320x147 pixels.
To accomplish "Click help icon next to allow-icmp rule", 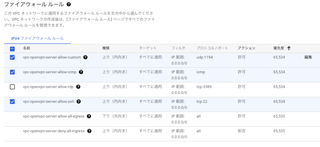I will pyautogui.click(x=81, y=72).
